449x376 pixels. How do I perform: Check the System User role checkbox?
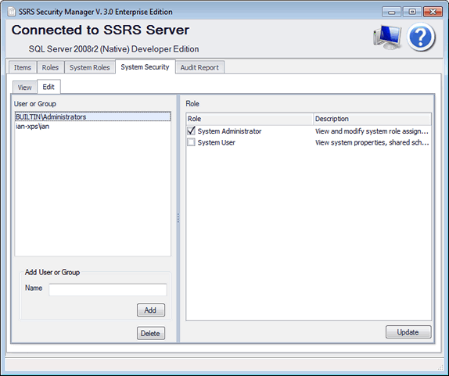coord(191,142)
